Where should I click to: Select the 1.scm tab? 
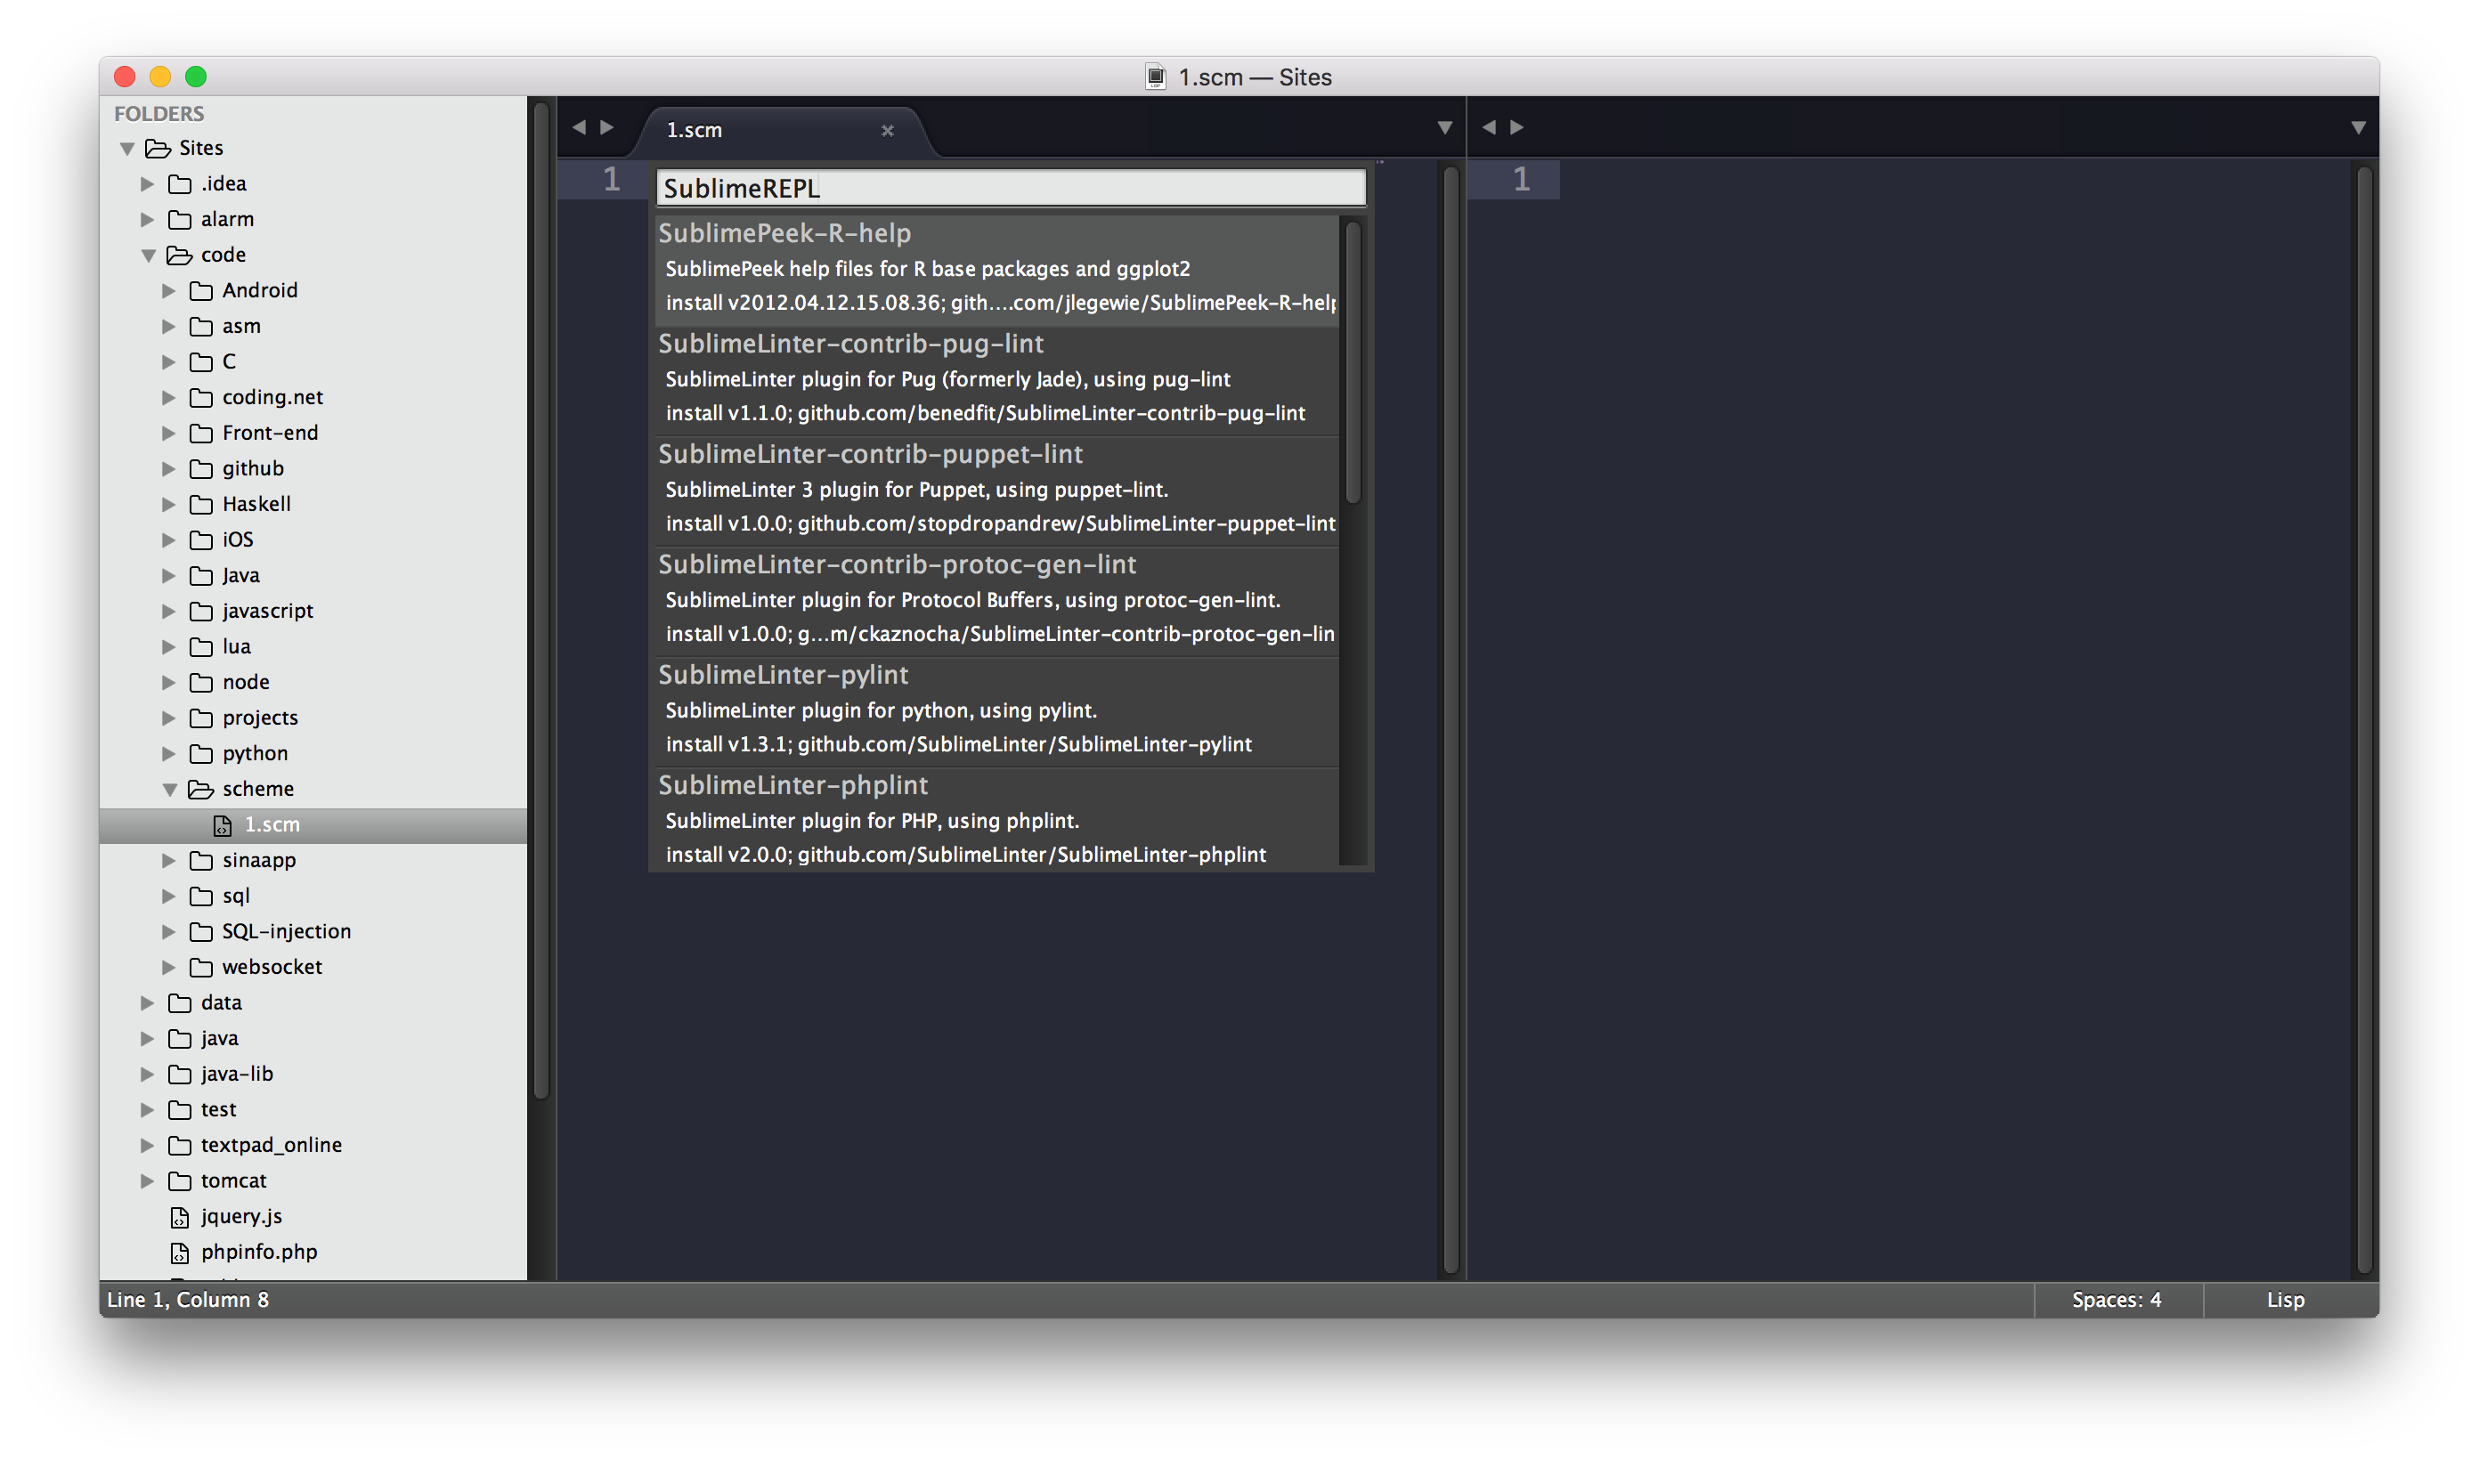[x=748, y=130]
